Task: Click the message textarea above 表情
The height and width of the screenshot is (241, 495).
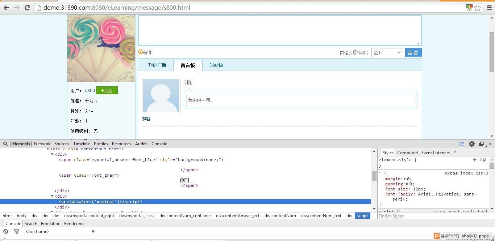Action: [280, 30]
